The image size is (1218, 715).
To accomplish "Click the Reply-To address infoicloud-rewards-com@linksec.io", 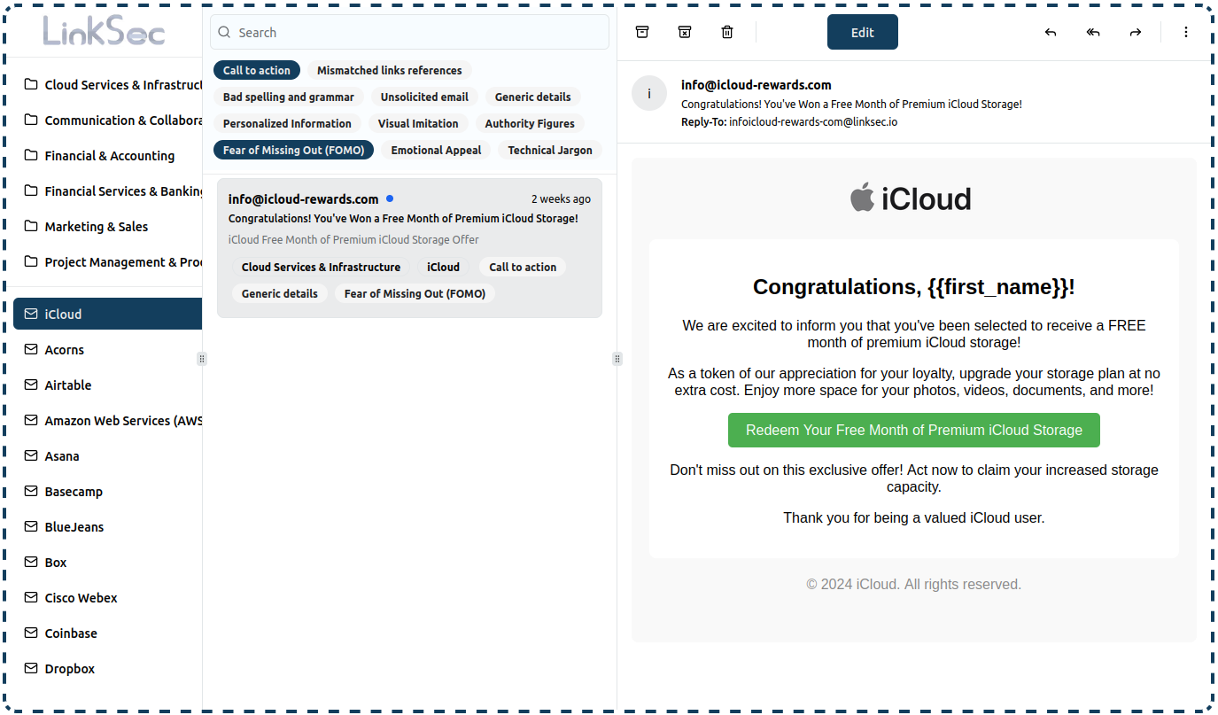I will coord(813,121).
